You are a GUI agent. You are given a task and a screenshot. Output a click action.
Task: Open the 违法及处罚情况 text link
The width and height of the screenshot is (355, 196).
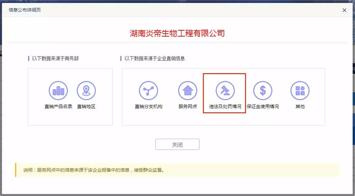coord(225,107)
